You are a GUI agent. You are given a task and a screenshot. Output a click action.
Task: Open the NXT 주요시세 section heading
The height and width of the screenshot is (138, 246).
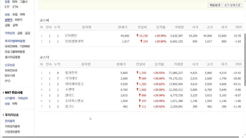(14, 93)
